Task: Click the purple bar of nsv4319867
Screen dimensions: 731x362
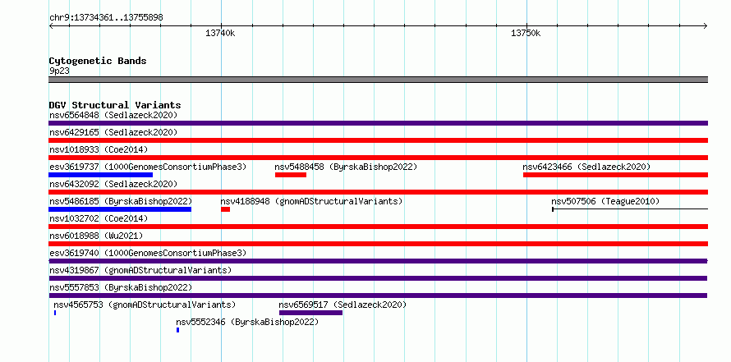Action: [x=378, y=278]
